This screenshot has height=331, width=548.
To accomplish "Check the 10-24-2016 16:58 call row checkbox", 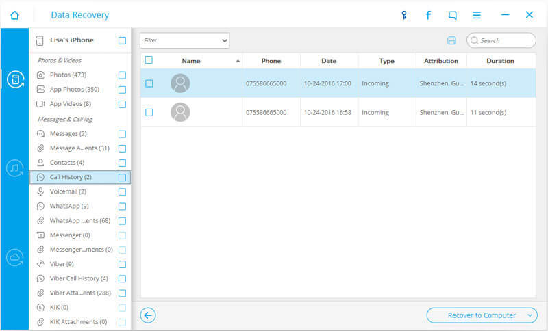I will pyautogui.click(x=149, y=112).
